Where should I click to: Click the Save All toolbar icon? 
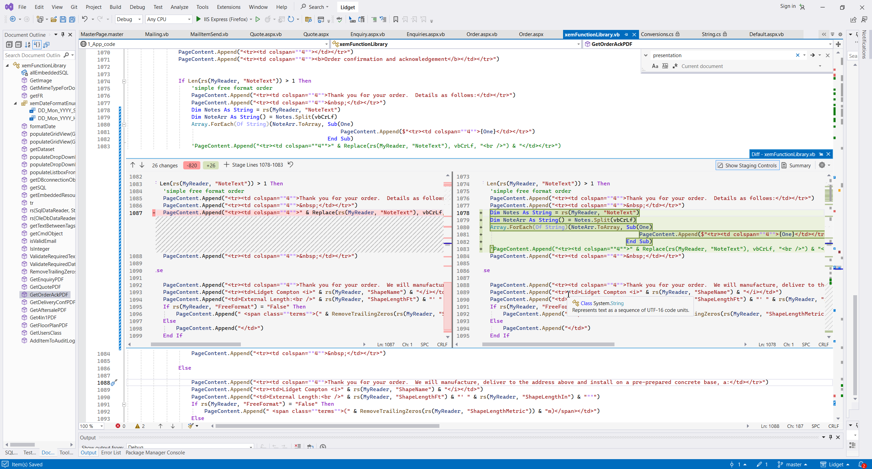coord(72,19)
